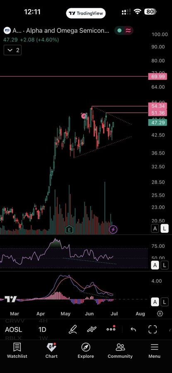
Task: Tap the Jun label on time axis
Action: [x=89, y=314]
